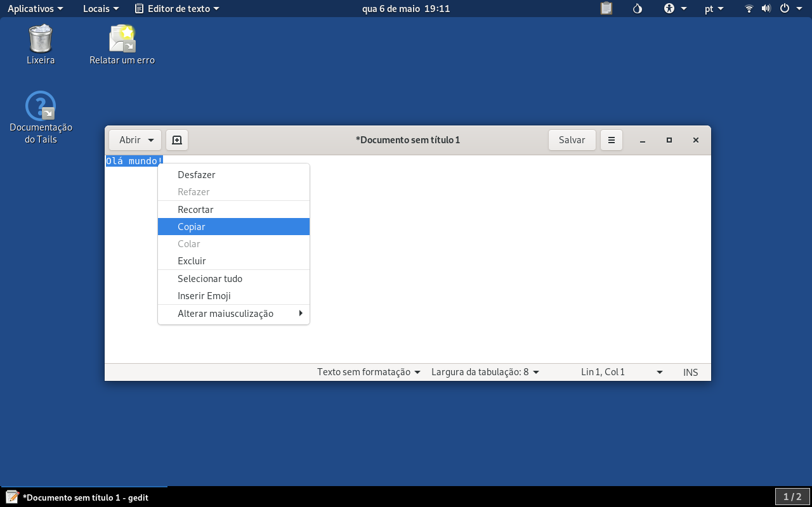Launch Relatar um erro desktop icon
This screenshot has width=812, height=507.
(122, 45)
